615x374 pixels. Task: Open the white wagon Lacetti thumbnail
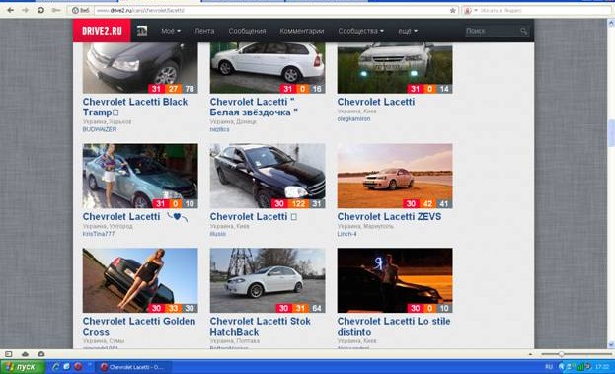pos(268,68)
